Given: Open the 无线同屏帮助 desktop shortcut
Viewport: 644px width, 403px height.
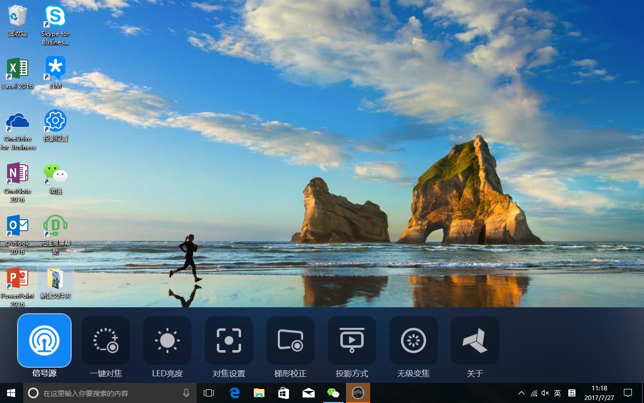Looking at the screenshot, I should pyautogui.click(x=55, y=231).
